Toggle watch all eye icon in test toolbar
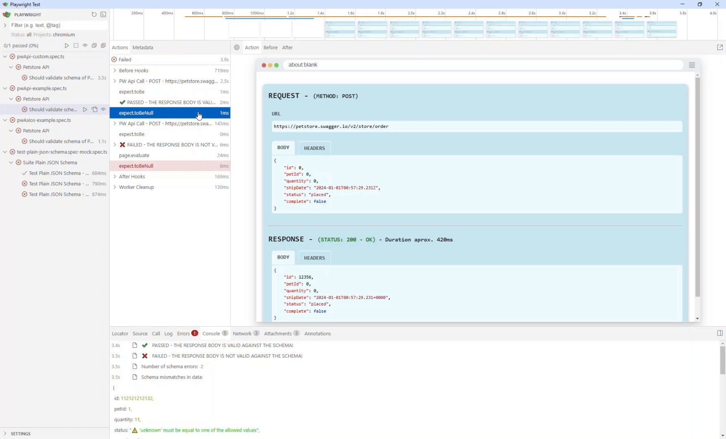The width and height of the screenshot is (726, 439). pos(85,46)
